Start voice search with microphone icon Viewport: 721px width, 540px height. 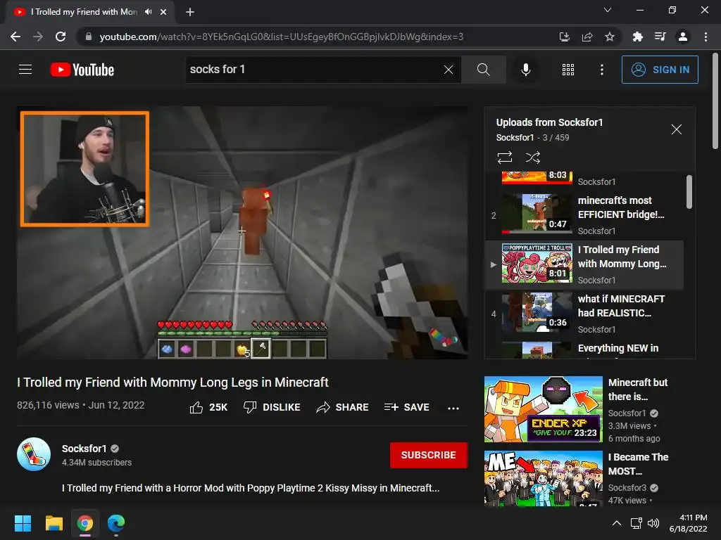[525, 70]
